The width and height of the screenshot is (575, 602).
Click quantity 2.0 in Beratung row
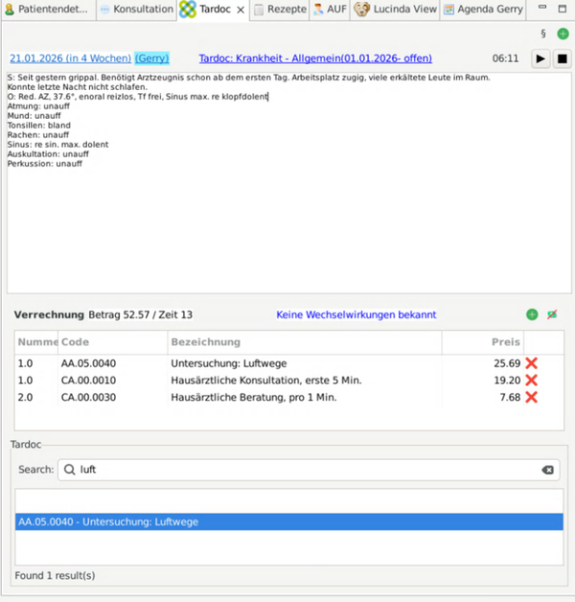[25, 397]
